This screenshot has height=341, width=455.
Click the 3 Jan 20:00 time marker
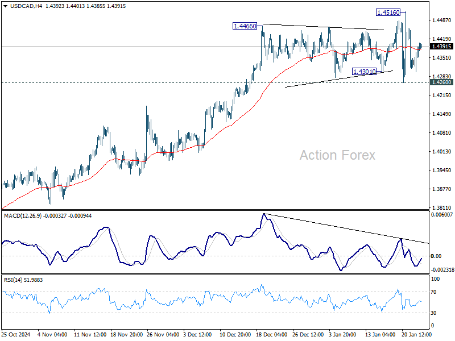coord(342,334)
